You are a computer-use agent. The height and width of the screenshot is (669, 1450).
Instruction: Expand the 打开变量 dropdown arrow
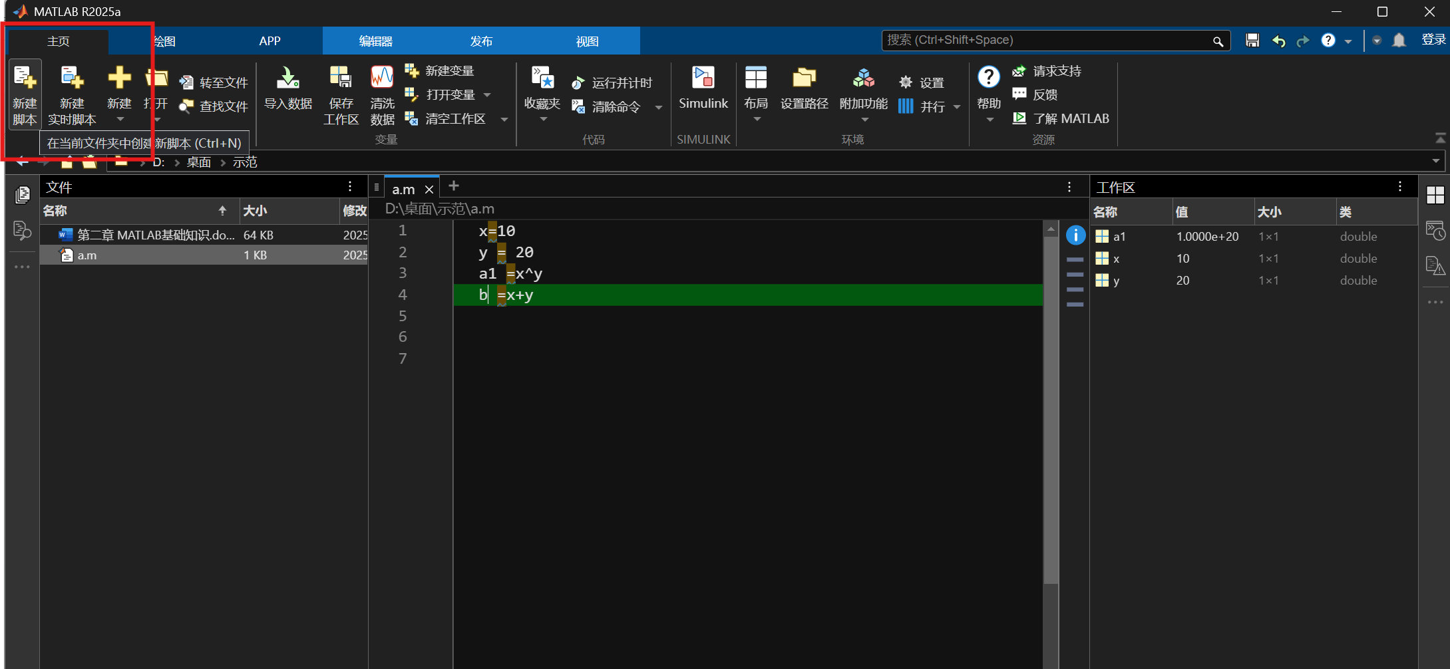coord(487,95)
